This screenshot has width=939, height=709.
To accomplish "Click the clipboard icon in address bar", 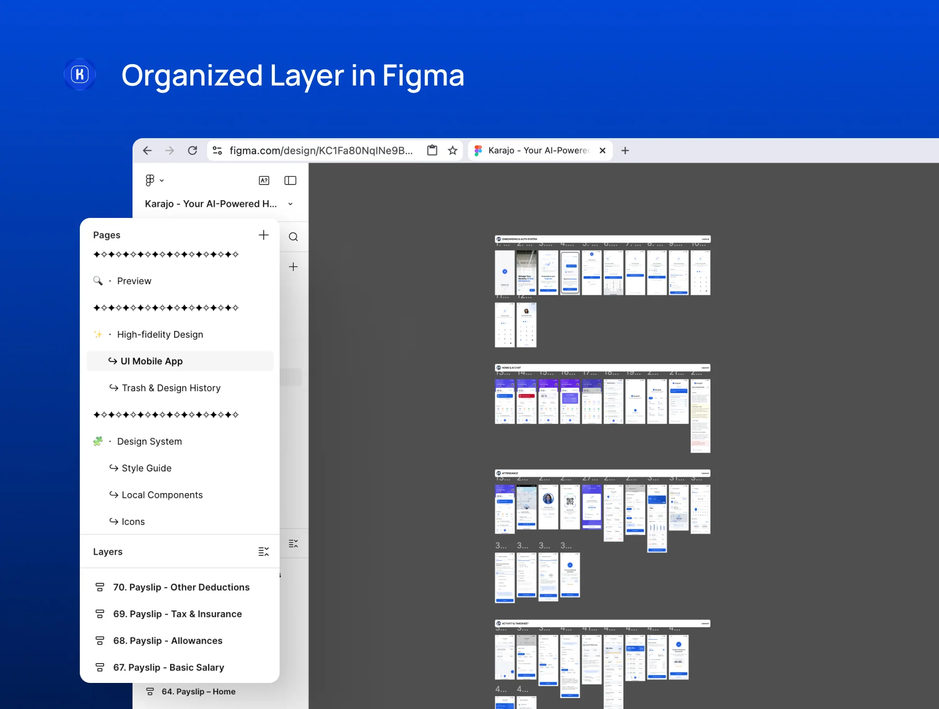I will coord(432,151).
